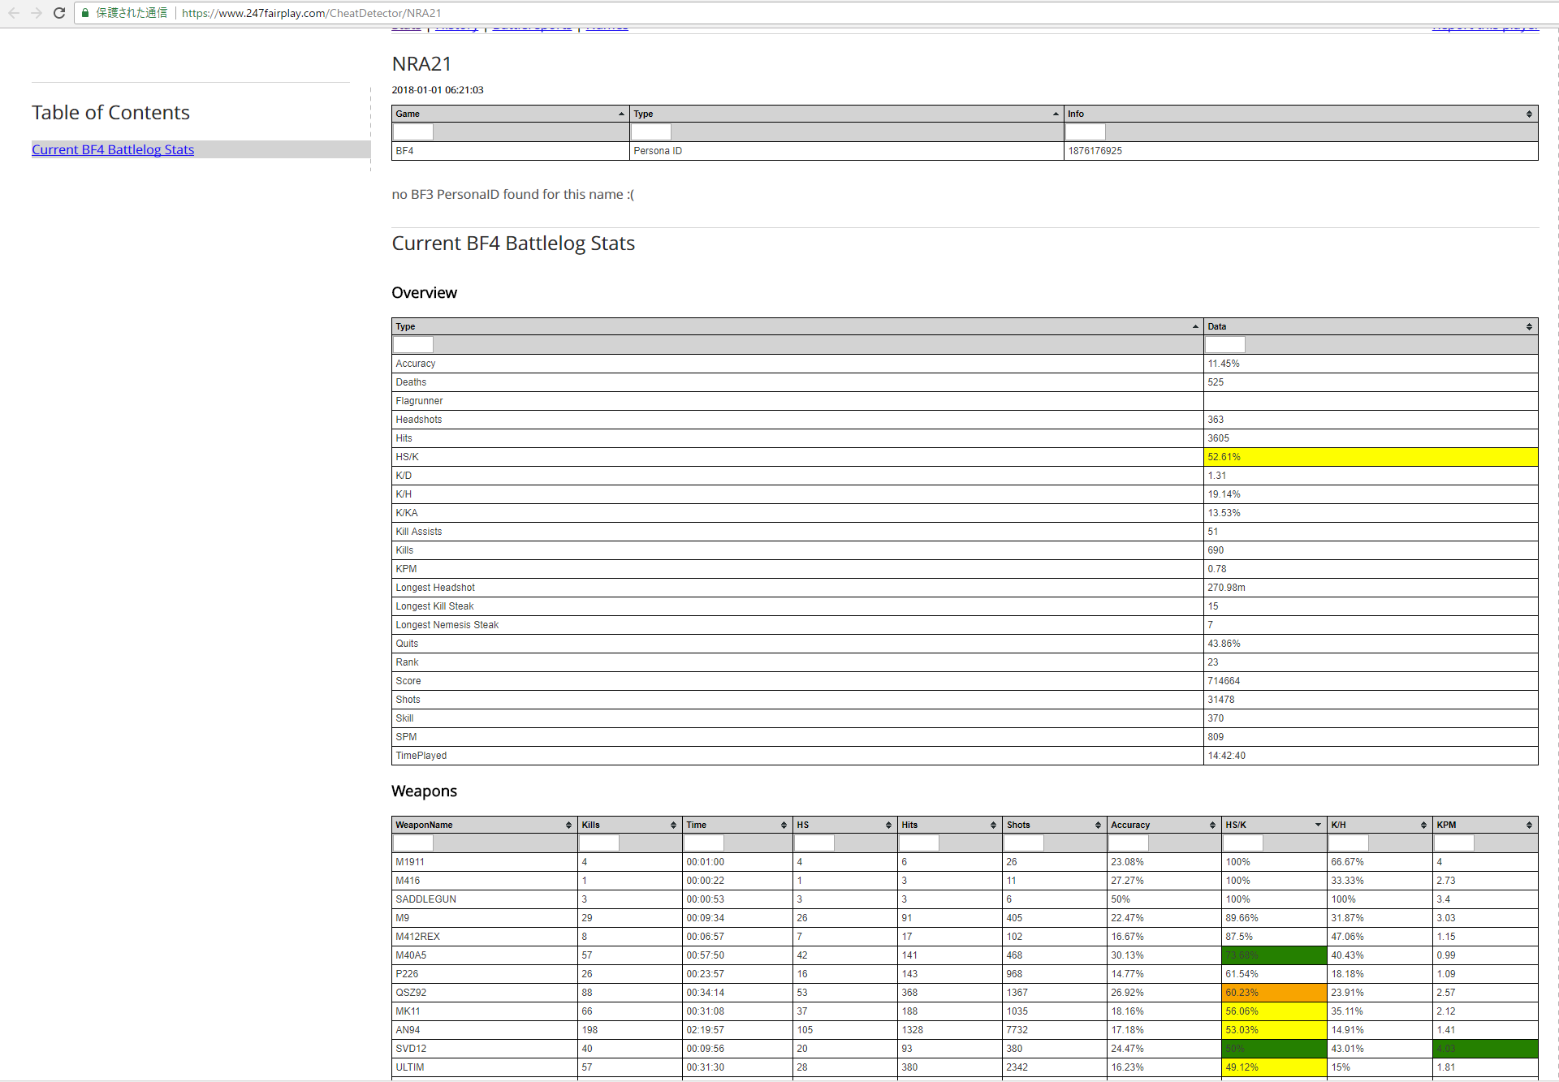Screen dimensions: 1559x1082
Task: Toggle sort on Game column header
Action: [509, 114]
